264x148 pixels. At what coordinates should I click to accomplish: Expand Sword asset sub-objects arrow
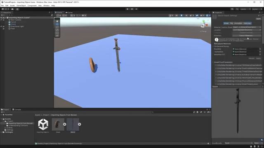(80, 124)
